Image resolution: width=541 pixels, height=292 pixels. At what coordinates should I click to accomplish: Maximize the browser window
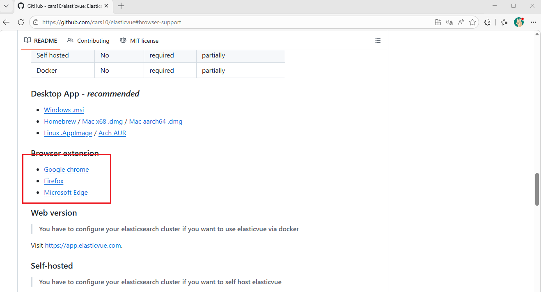pyautogui.click(x=513, y=6)
